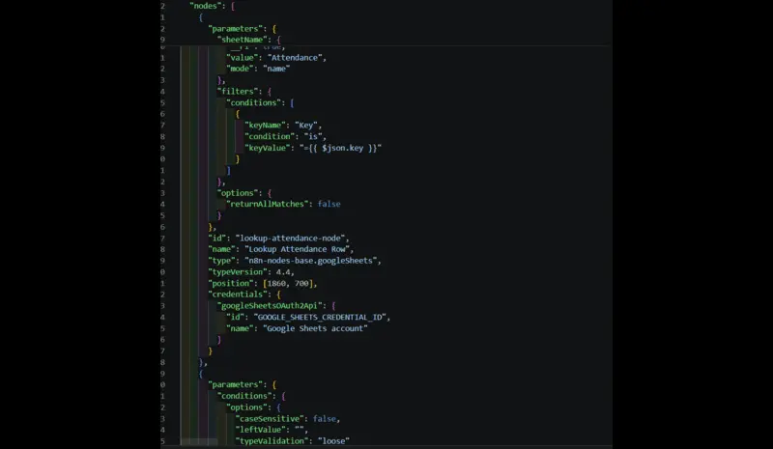This screenshot has height=449, width=773.
Task: Click the "leftValue" key
Action: [x=260, y=430]
